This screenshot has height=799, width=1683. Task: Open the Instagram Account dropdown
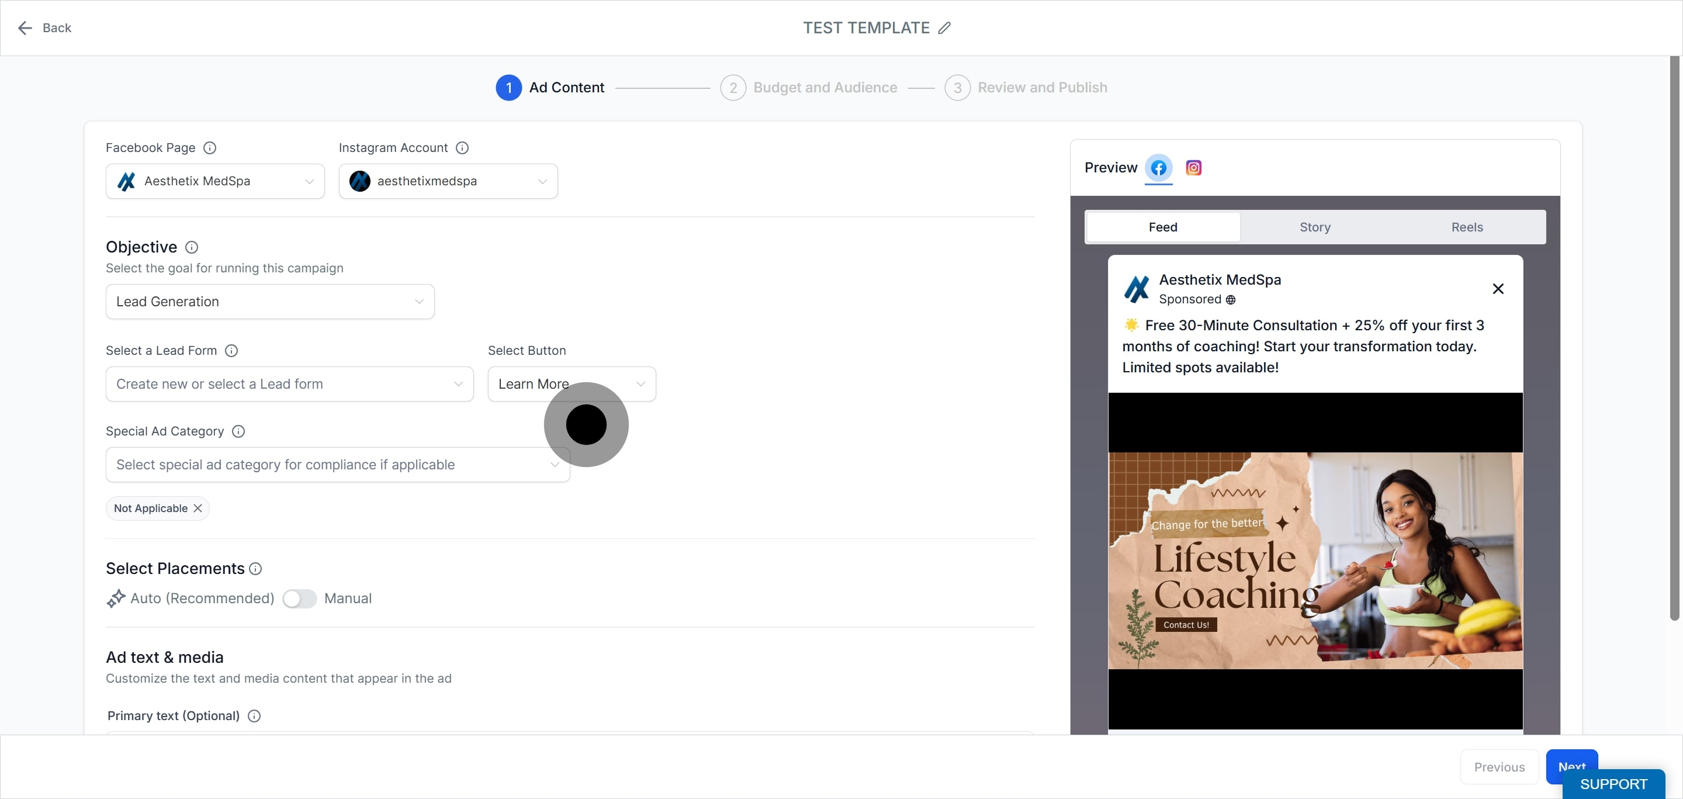pyautogui.click(x=448, y=181)
